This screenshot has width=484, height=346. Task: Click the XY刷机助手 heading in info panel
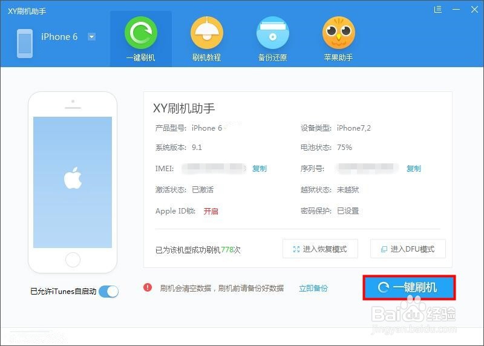pos(184,108)
